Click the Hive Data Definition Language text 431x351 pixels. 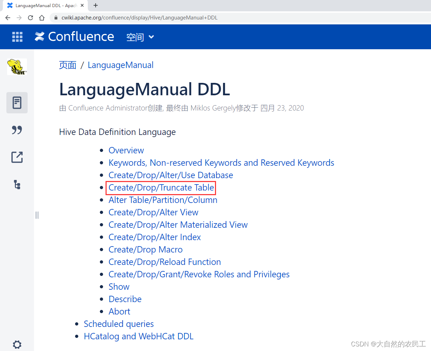pyautogui.click(x=117, y=132)
